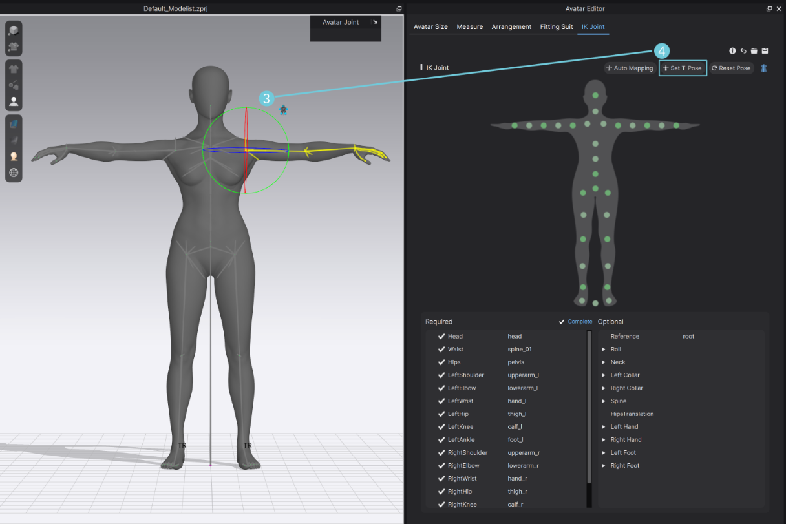Click the mesh globe icon
786x524 pixels.
pos(14,173)
